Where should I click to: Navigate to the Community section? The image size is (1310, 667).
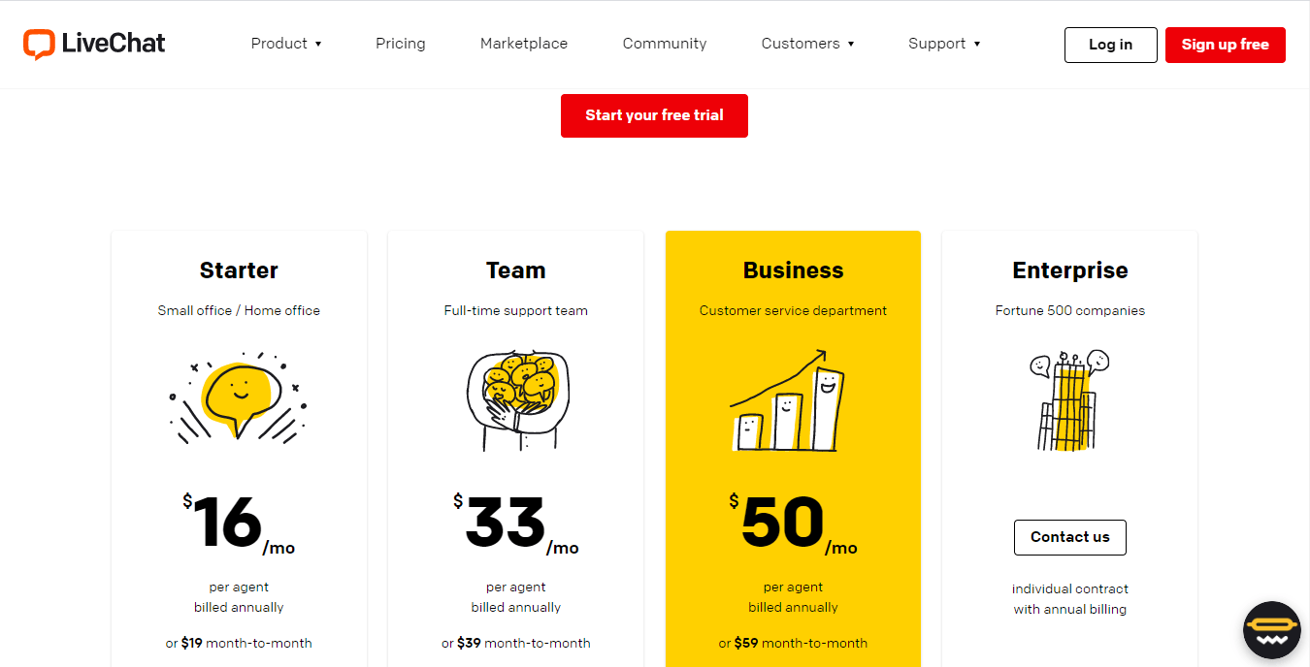(664, 44)
